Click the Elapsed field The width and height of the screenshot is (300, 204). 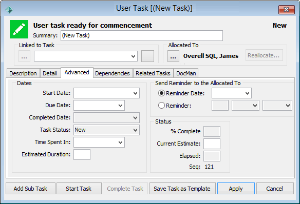[x=212, y=156]
